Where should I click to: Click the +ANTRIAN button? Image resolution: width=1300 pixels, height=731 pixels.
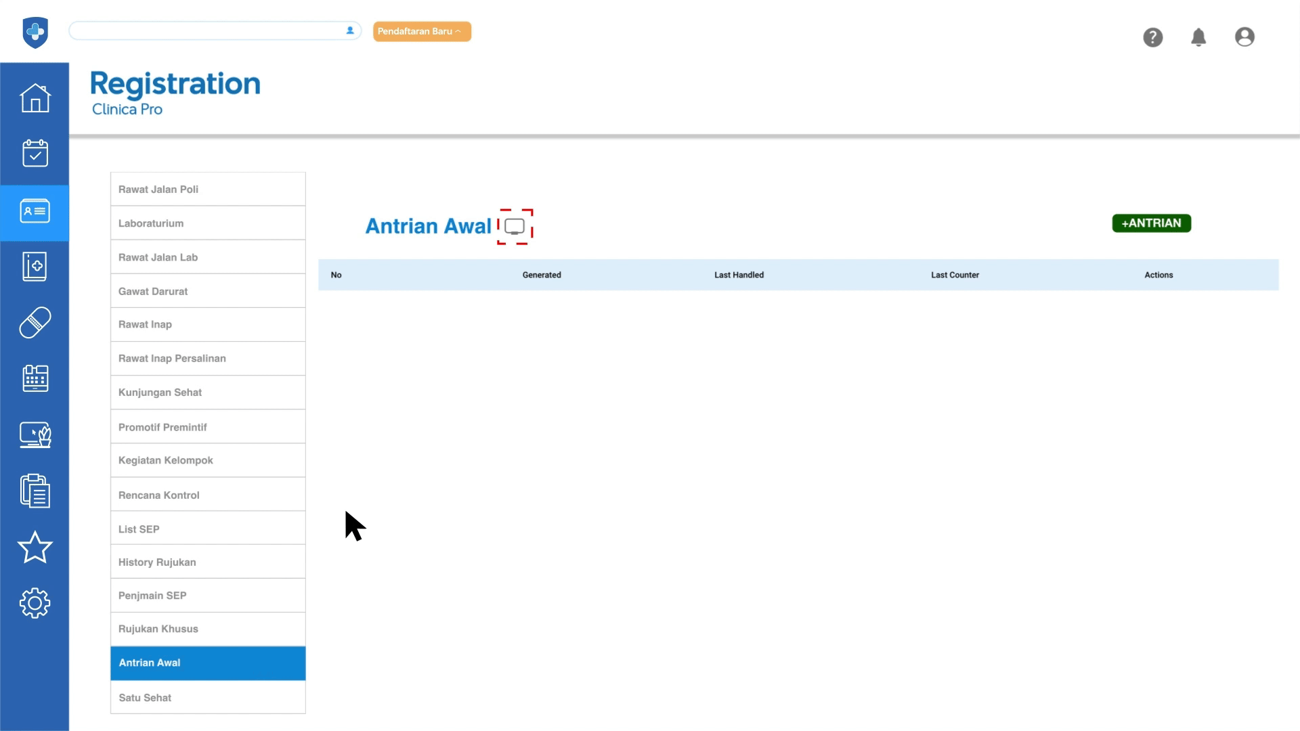[1151, 223]
